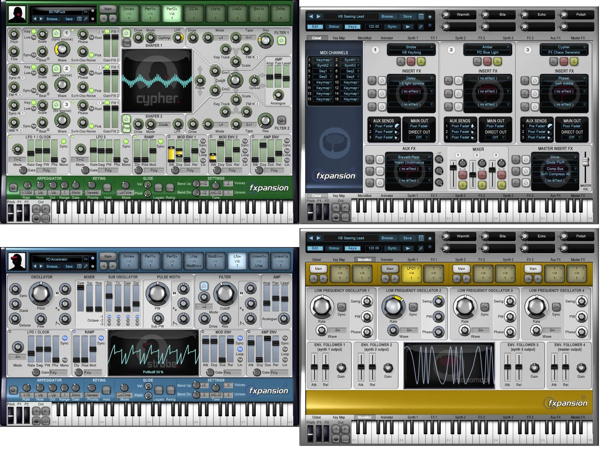Image resolution: width=612 pixels, height=456 pixels.
Task: Click the Strobe arpeggiator power button
Action: tap(13, 390)
